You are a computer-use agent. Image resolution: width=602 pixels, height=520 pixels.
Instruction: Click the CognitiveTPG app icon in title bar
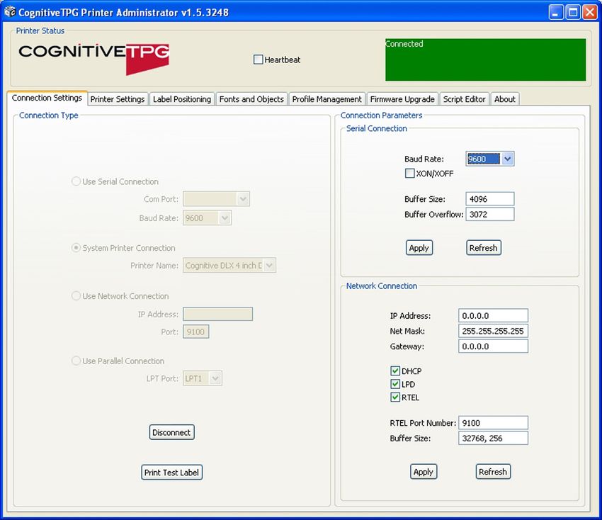click(10, 12)
